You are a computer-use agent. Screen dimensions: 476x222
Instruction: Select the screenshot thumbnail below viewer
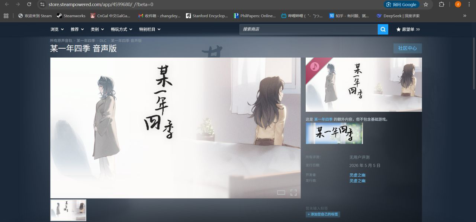pyautogui.click(x=68, y=210)
